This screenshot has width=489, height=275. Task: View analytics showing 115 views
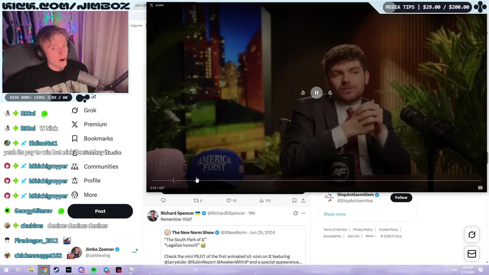click(265, 201)
